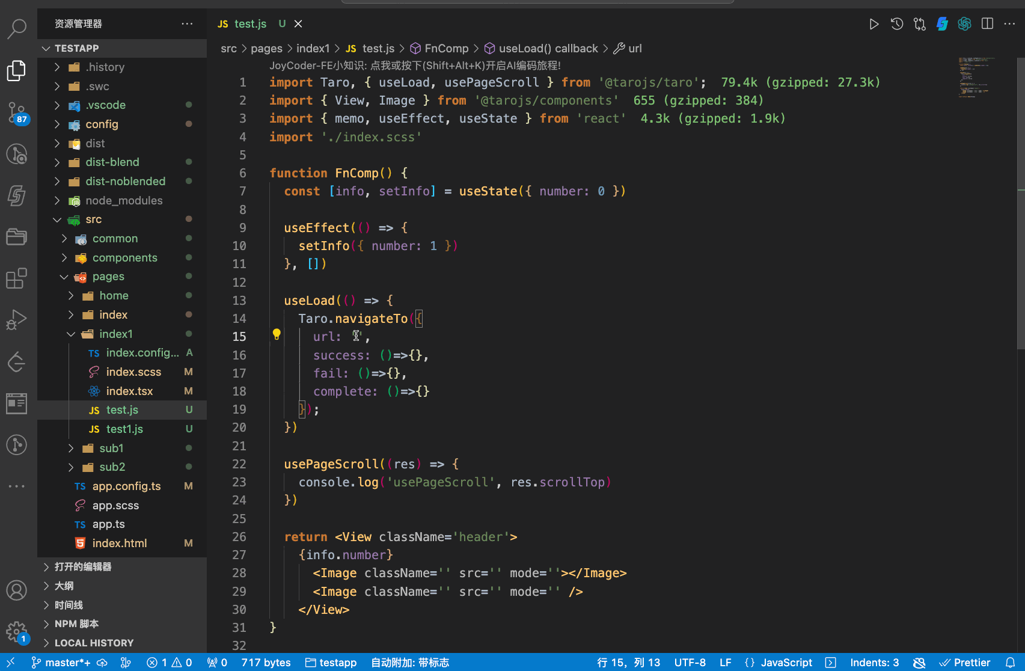The height and width of the screenshot is (671, 1025).
Task: Open the Manage settings gear
Action: [x=17, y=632]
